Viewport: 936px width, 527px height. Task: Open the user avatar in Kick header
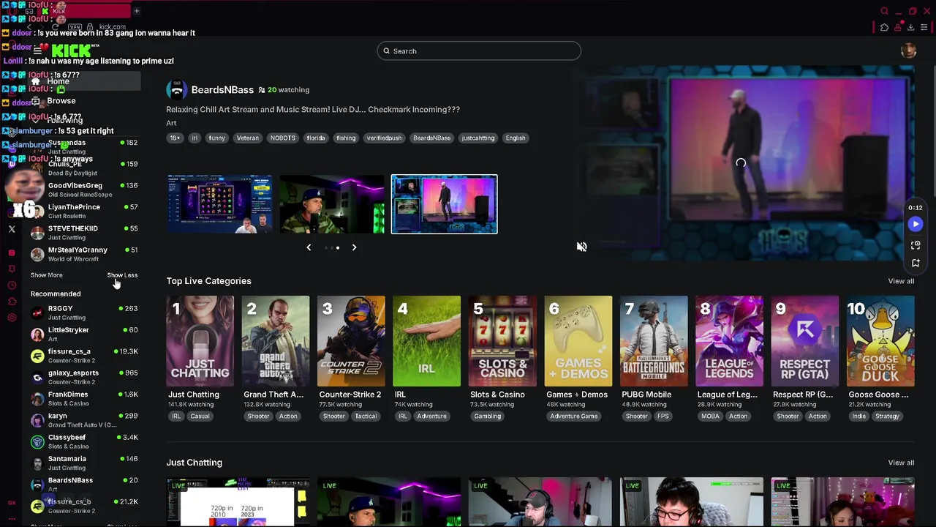click(908, 51)
